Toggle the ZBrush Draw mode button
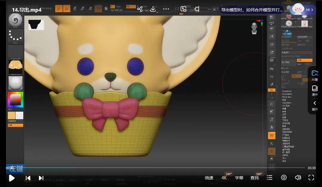 tap(66, 9)
